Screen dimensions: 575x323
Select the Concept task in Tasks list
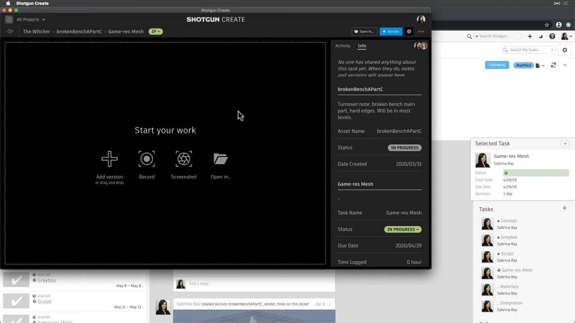[x=509, y=221]
